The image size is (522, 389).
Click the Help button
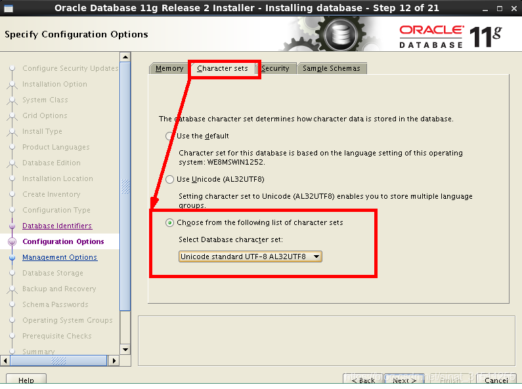[26, 380]
